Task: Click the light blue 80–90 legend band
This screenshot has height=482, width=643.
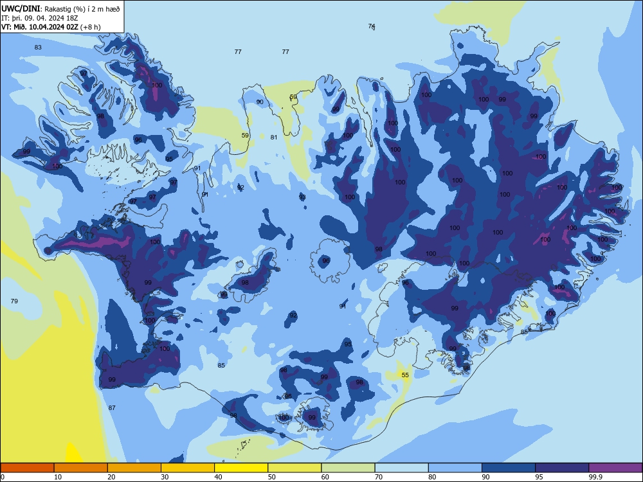Action: click(455, 468)
